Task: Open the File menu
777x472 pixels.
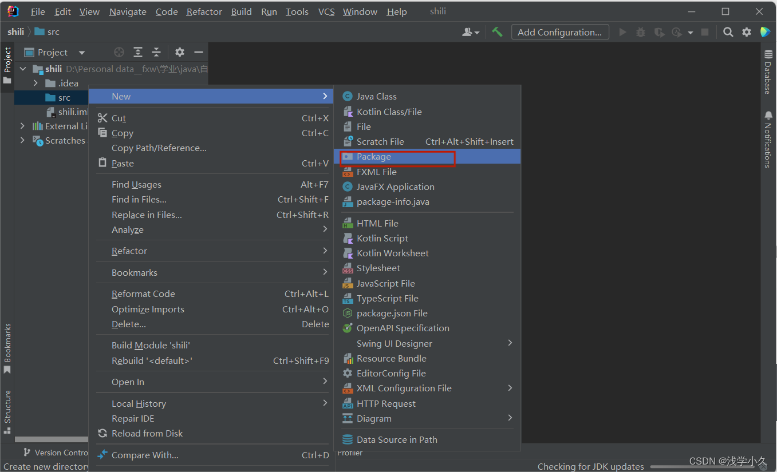Action: tap(38, 11)
